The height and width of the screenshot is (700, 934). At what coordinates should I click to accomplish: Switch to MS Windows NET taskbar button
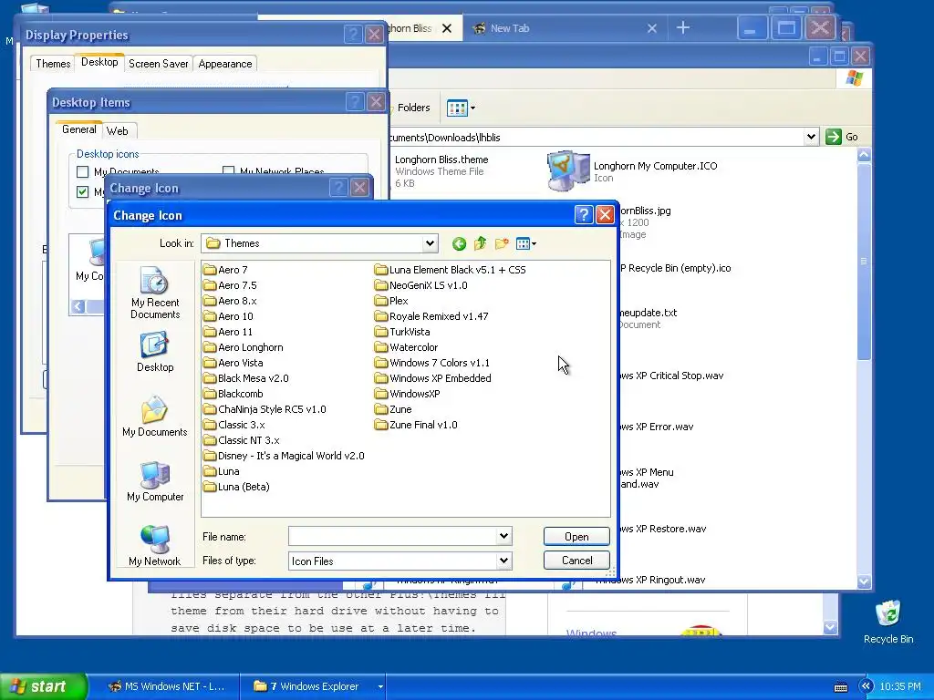[166, 686]
